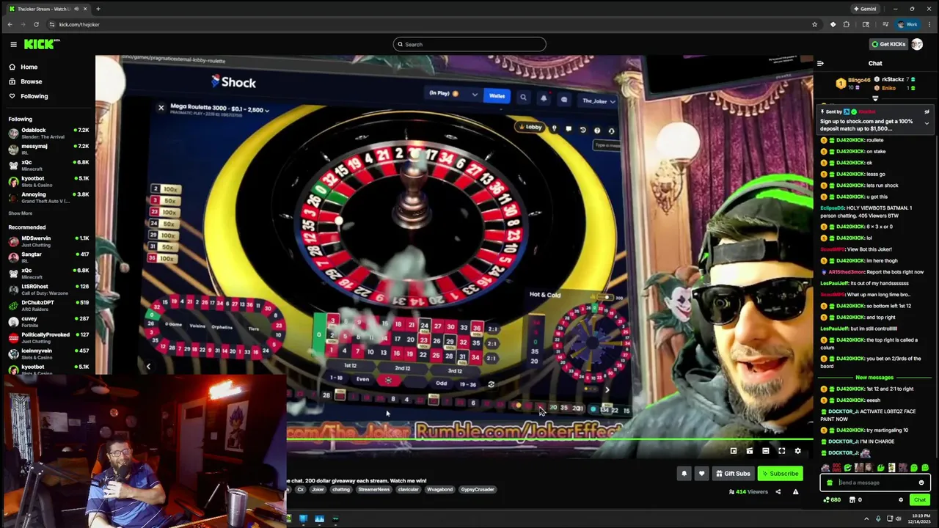The width and height of the screenshot is (939, 528).
Task: Open the Kick hamburger sidebar menu
Action: pyautogui.click(x=13, y=44)
